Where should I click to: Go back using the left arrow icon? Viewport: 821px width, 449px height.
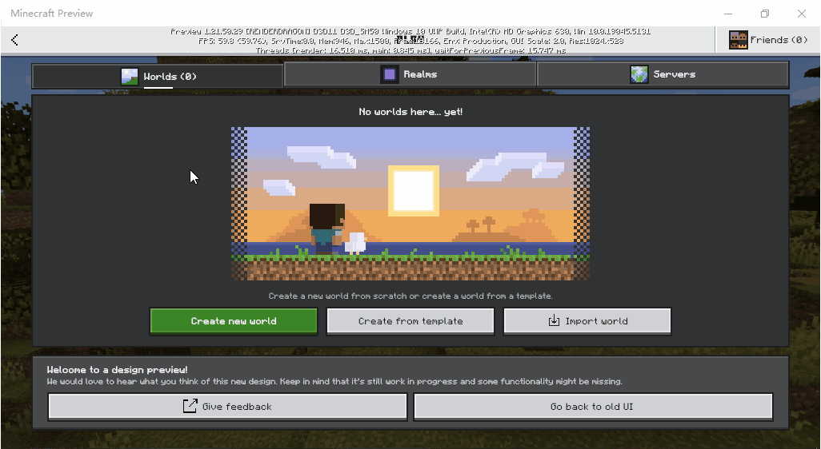click(14, 40)
